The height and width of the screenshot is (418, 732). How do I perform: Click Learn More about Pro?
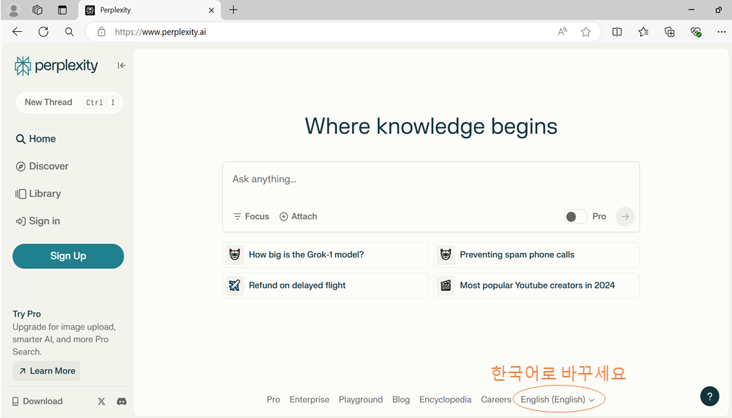tap(46, 371)
